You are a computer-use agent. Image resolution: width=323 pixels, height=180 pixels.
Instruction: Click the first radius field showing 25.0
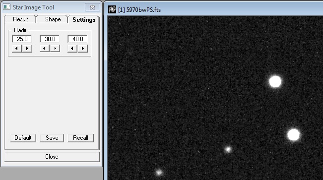click(x=22, y=39)
